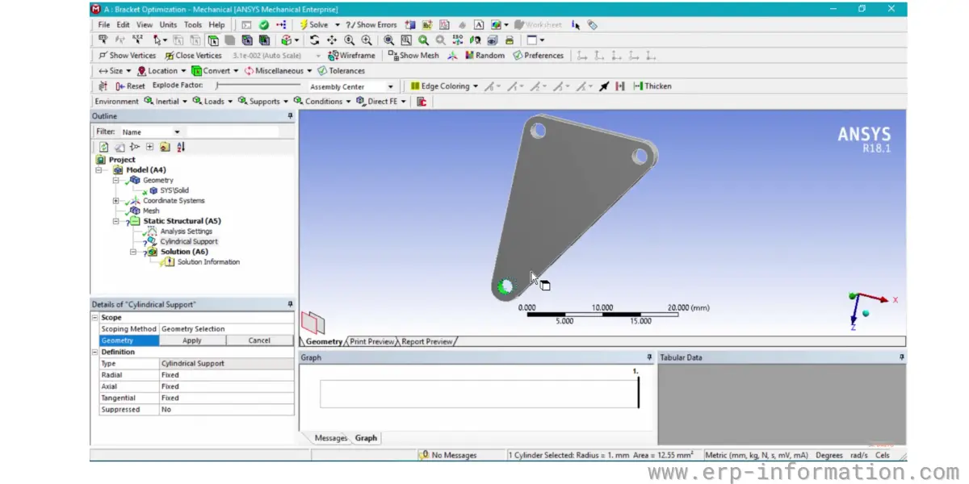Click the green checkmark toolbar icon
The image size is (969, 484).
point(264,25)
